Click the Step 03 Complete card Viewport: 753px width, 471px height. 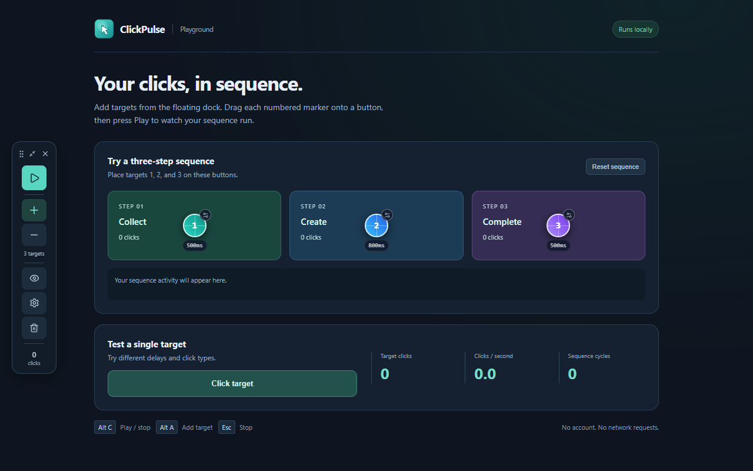558,225
